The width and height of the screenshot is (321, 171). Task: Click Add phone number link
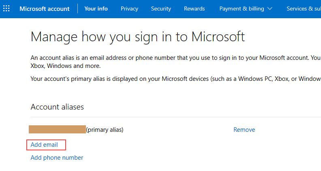point(57,158)
